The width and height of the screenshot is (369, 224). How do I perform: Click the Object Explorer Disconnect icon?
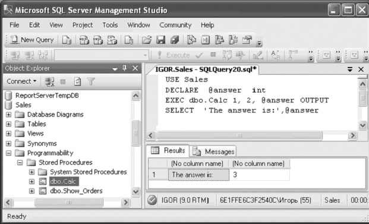tap(49, 81)
